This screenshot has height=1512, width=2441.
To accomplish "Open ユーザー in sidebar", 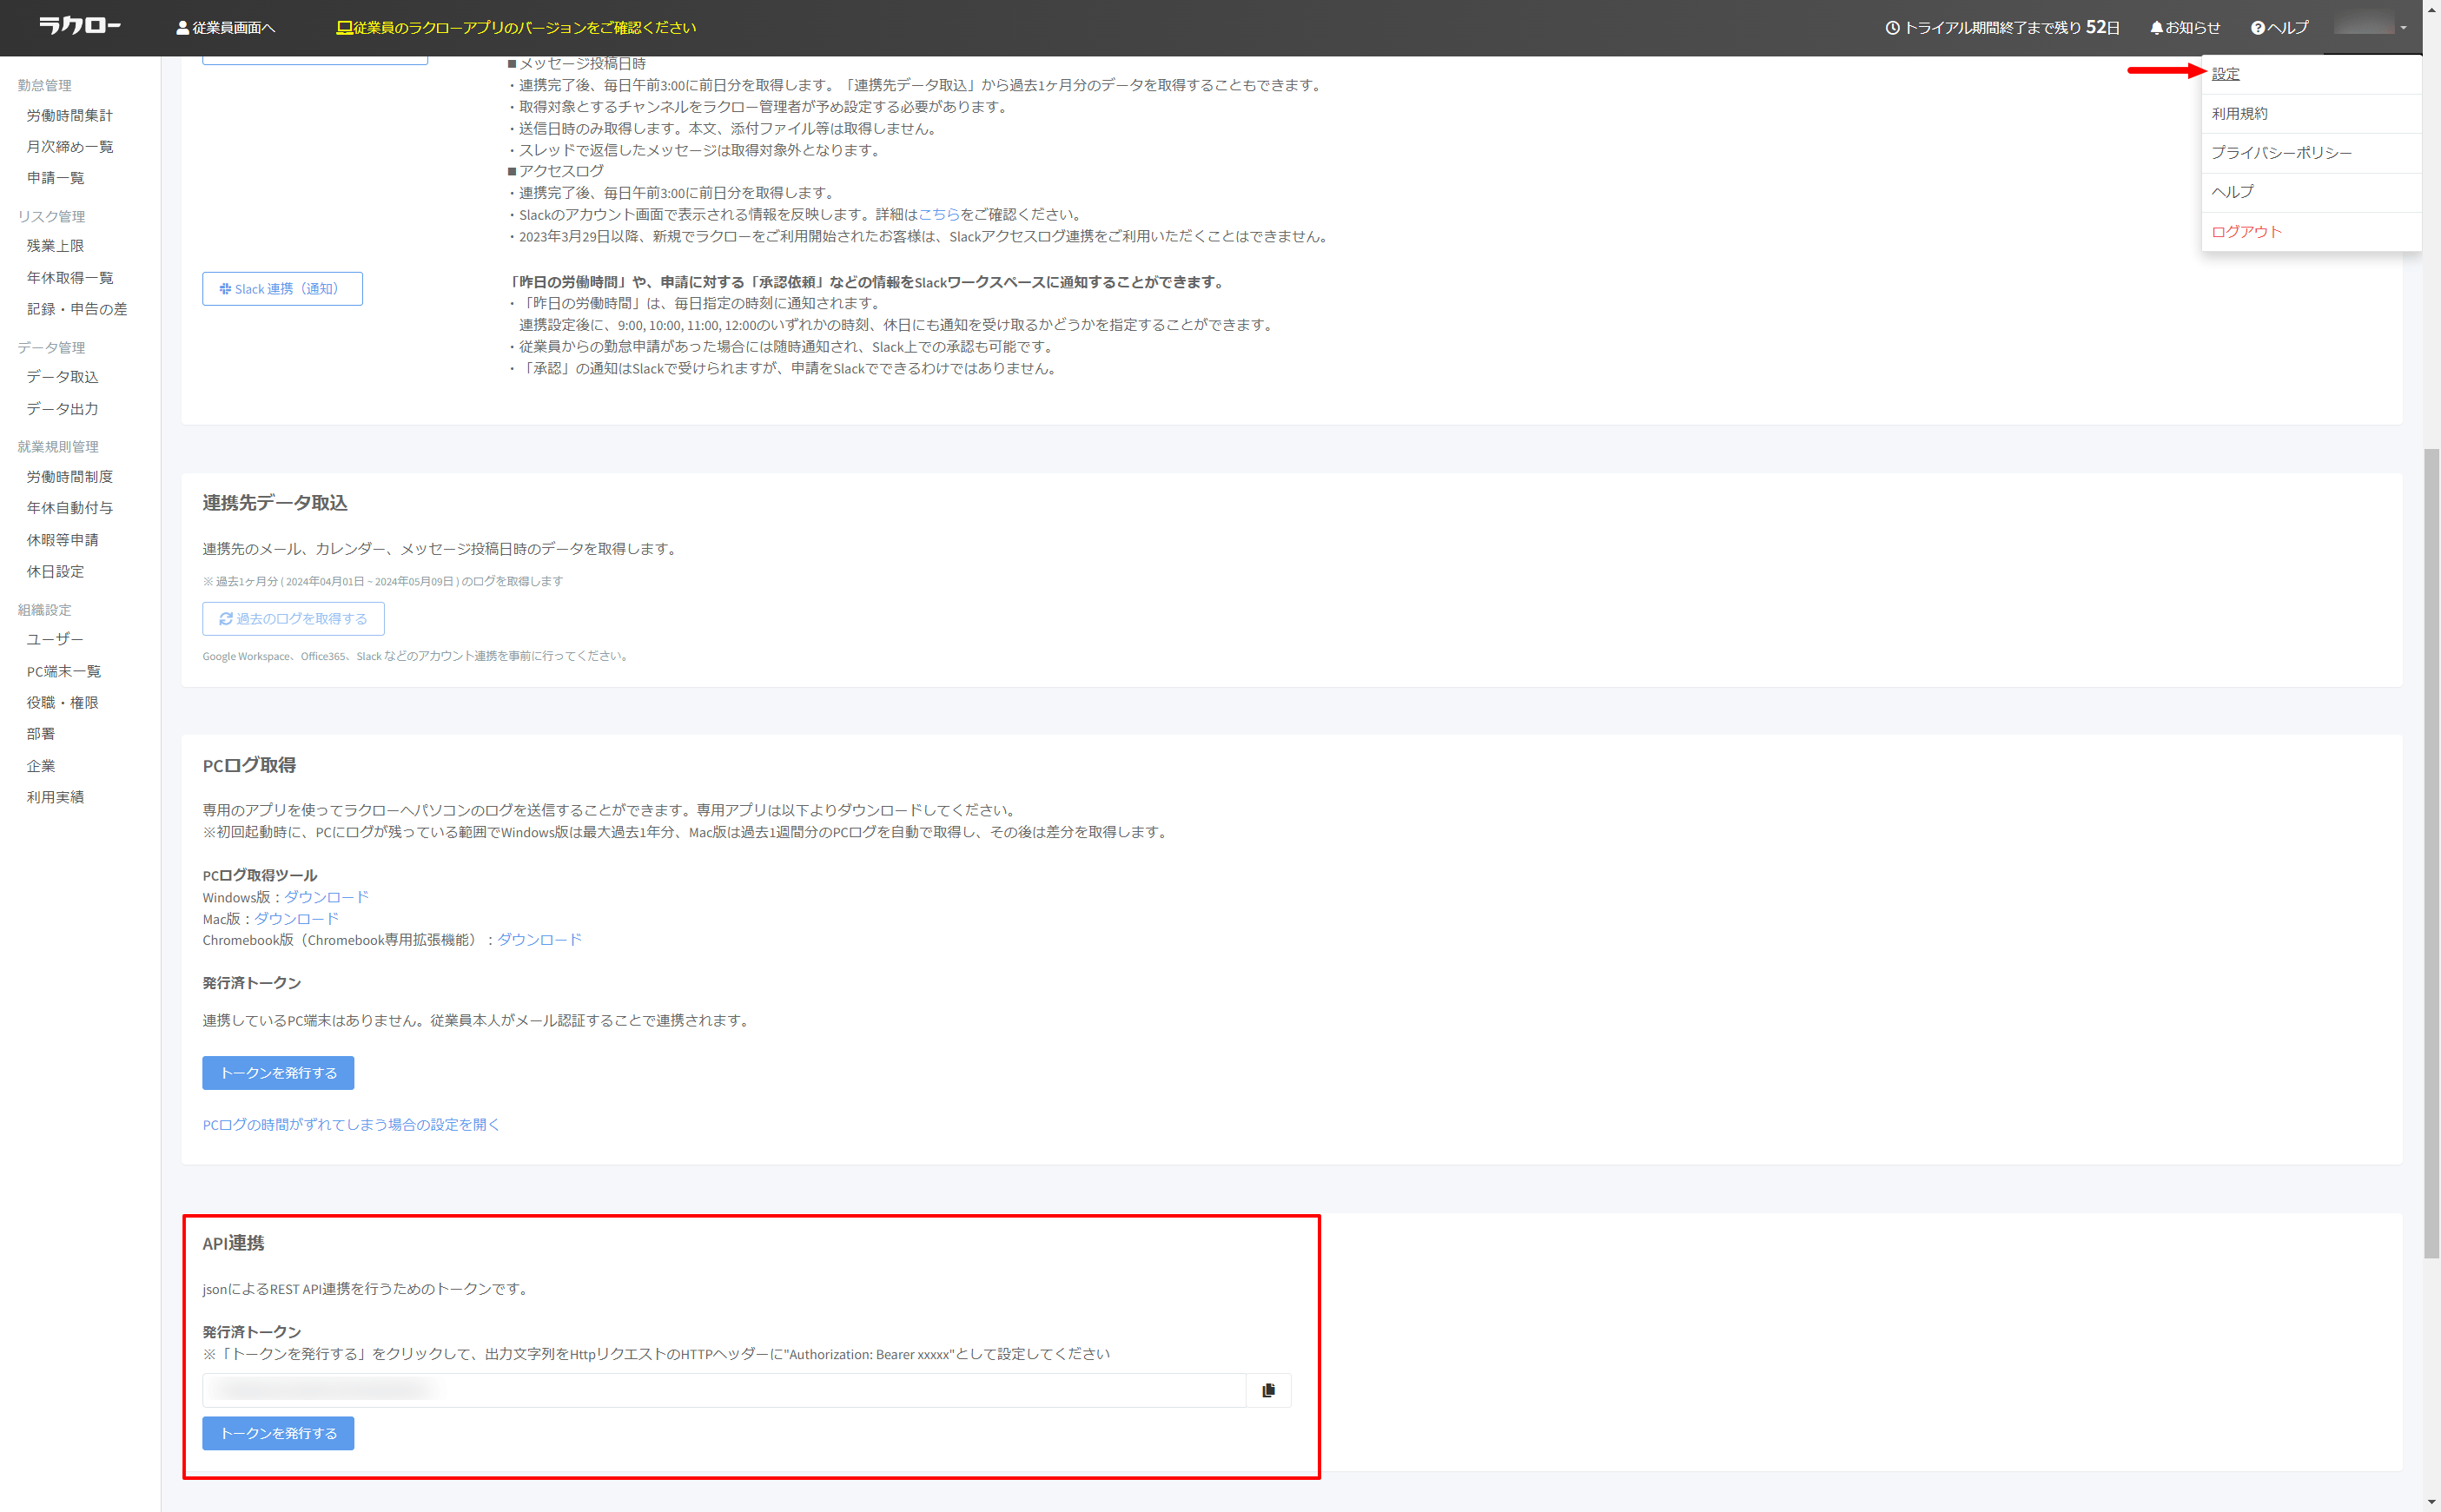I will click(55, 638).
